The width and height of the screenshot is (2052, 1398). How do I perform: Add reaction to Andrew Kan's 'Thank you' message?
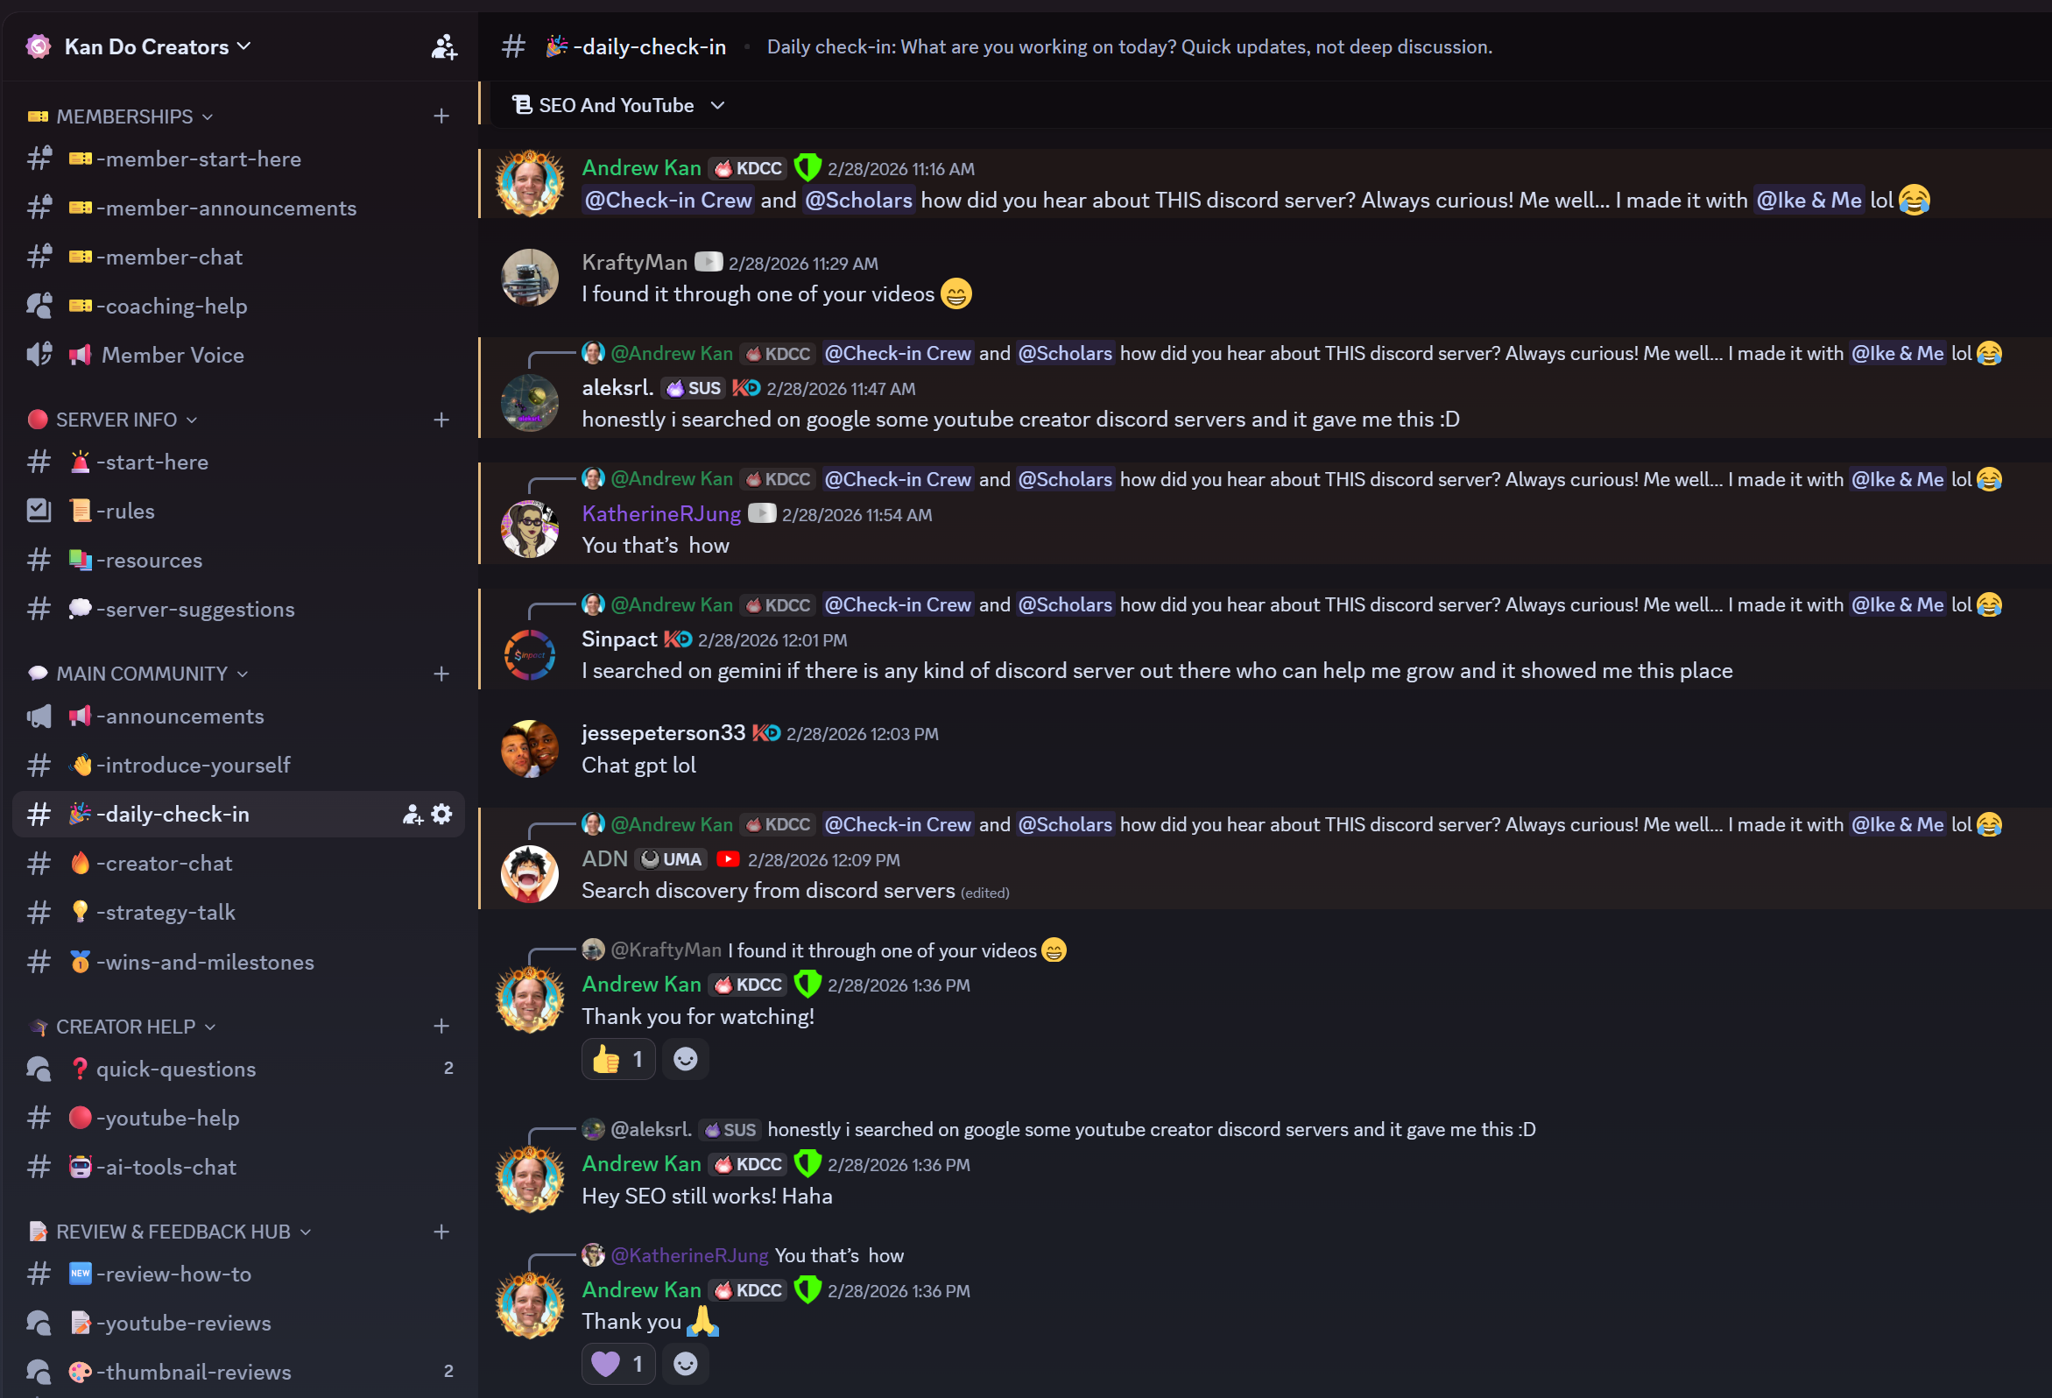pyautogui.click(x=685, y=1364)
